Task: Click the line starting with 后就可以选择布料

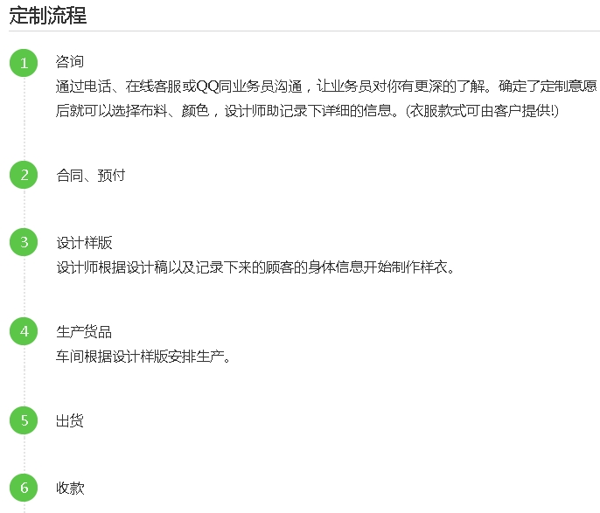Action: [307, 111]
